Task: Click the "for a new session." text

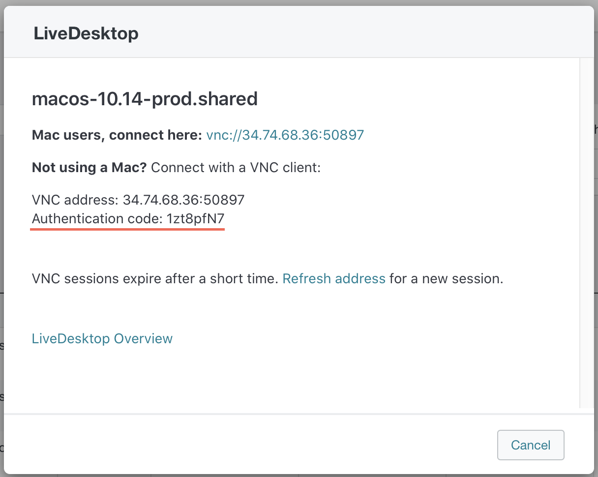Action: coord(446,279)
